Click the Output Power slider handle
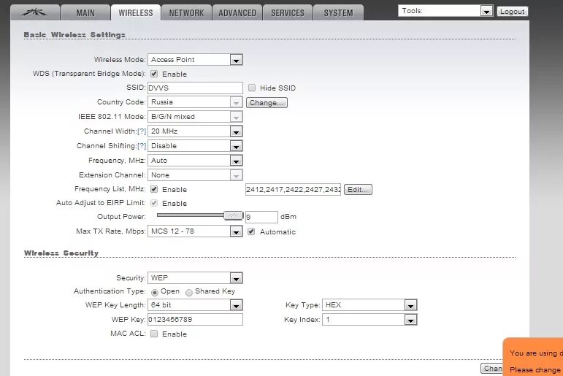The height and width of the screenshot is (376, 563). [x=234, y=216]
